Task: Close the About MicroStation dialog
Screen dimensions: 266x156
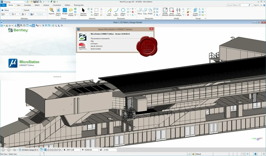Action: [x=151, y=29]
